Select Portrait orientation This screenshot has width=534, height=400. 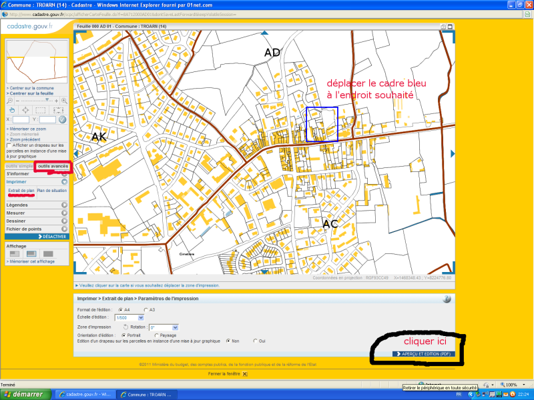tap(123, 335)
